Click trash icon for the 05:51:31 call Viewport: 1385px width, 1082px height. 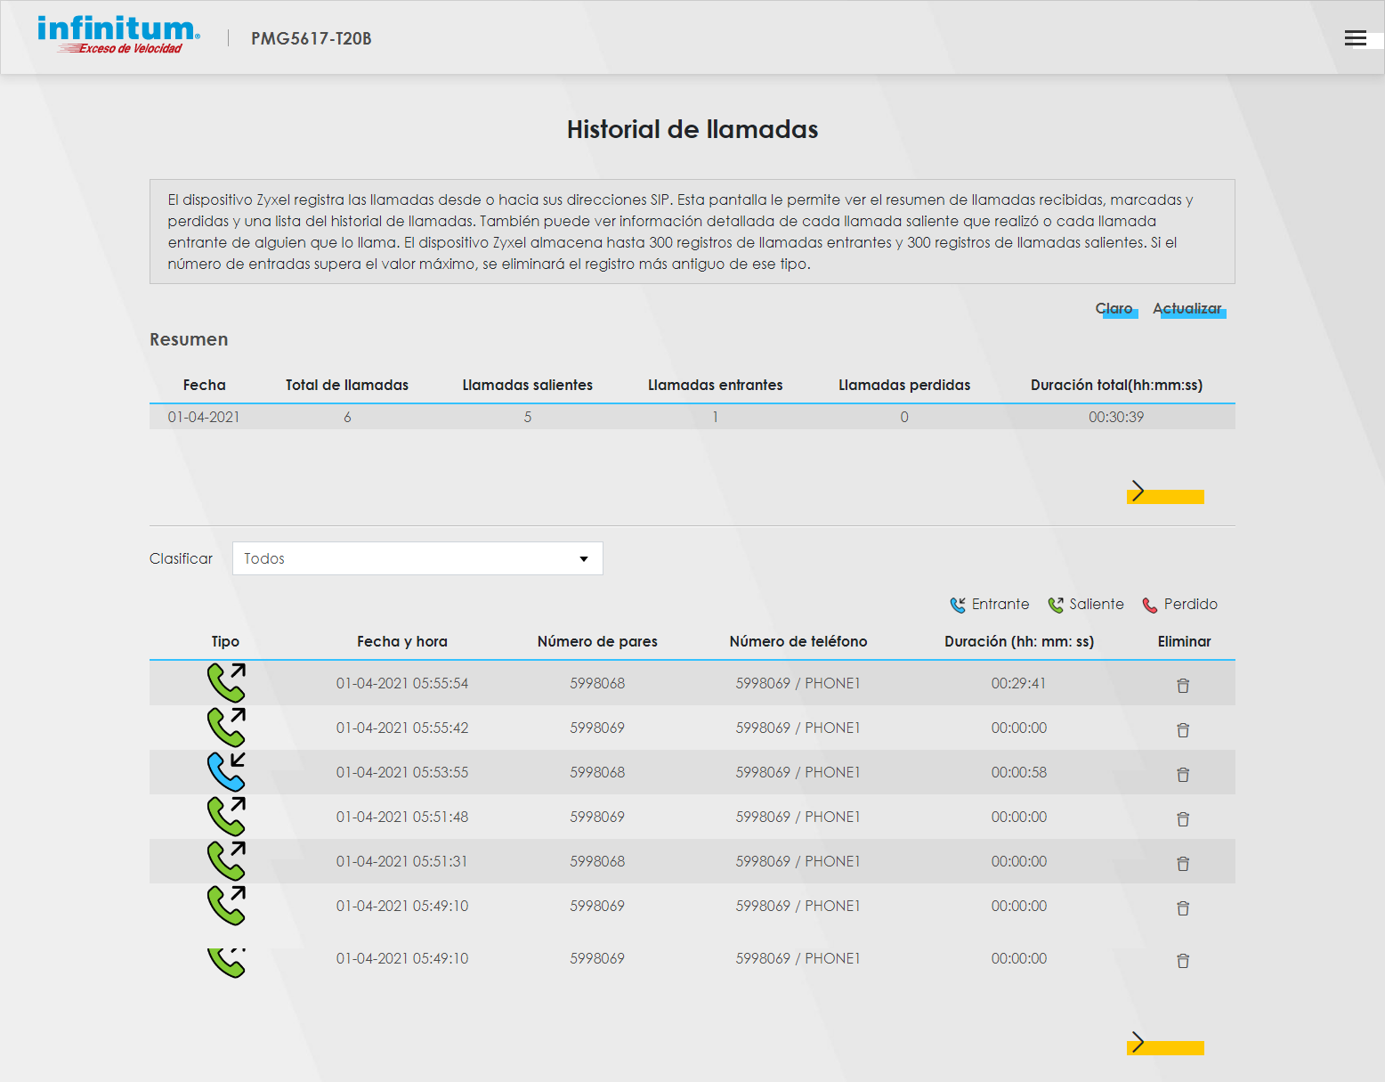click(1183, 863)
